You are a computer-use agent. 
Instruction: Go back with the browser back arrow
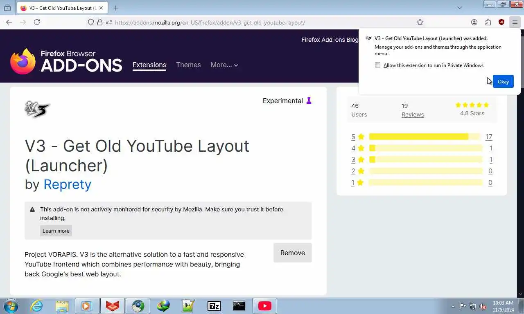[9, 22]
